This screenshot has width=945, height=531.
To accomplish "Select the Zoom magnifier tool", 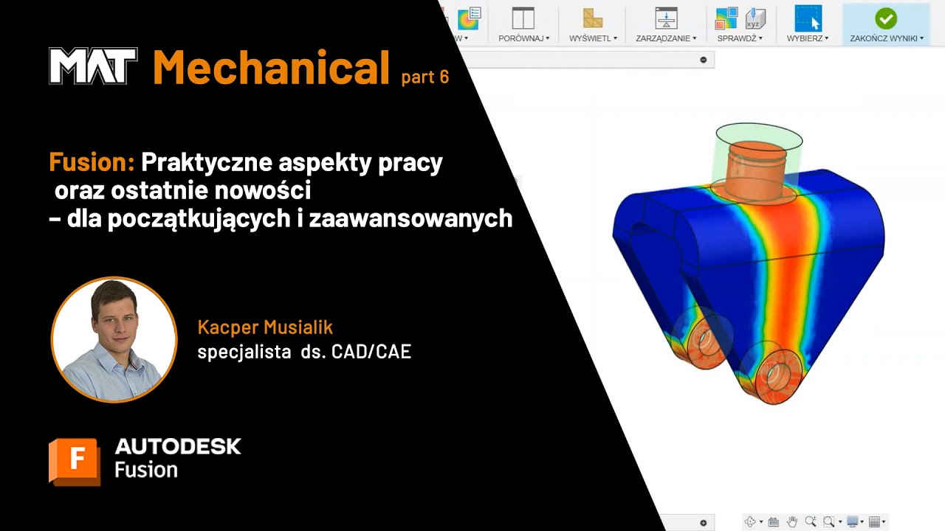I will pos(811,521).
